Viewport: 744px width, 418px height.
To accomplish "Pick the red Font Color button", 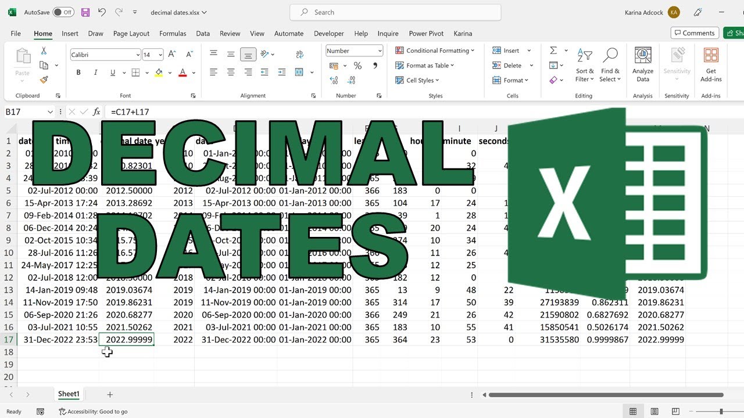I will 183,73.
